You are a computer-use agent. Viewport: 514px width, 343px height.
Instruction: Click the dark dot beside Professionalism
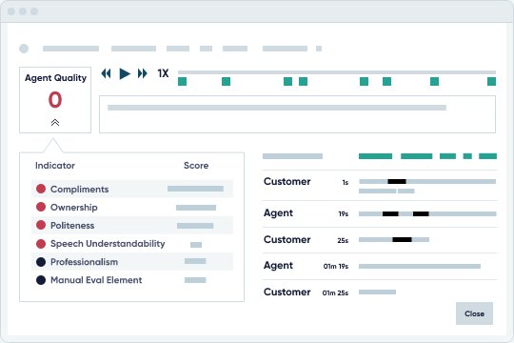(x=41, y=262)
